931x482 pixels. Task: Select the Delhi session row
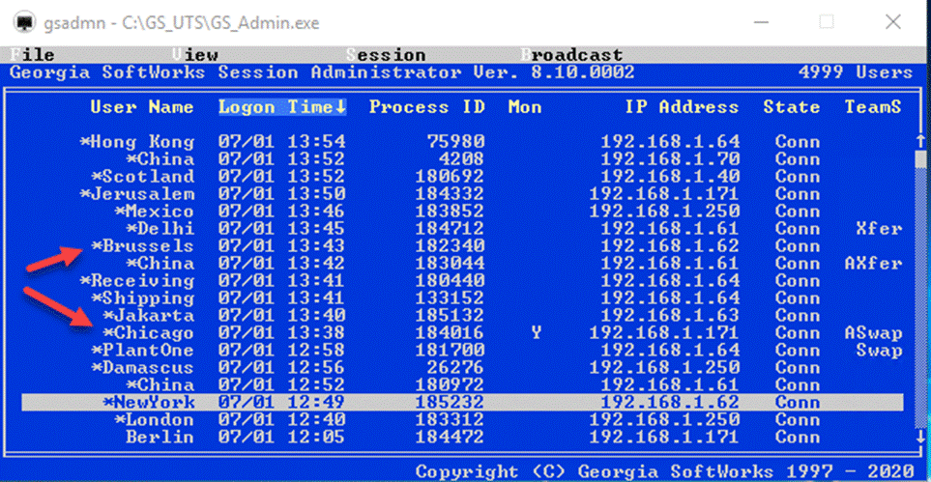(462, 229)
